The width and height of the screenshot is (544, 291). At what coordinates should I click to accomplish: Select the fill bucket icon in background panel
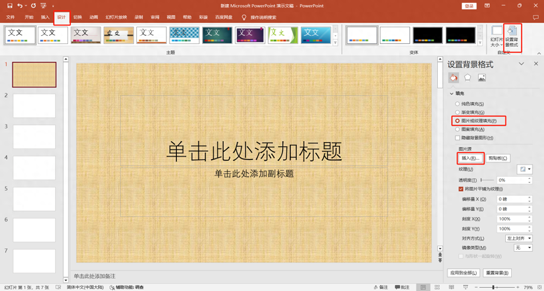pyautogui.click(x=453, y=78)
